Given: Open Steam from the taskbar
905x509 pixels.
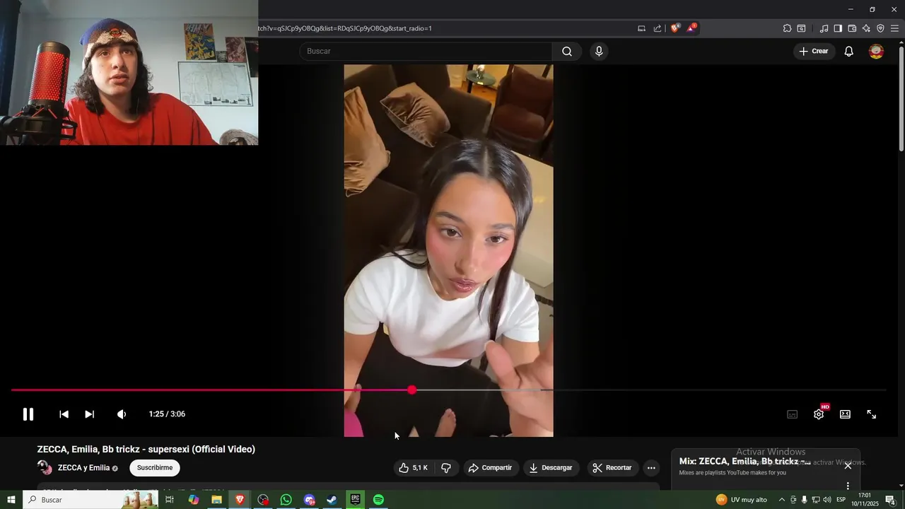Looking at the screenshot, I should coord(332,500).
